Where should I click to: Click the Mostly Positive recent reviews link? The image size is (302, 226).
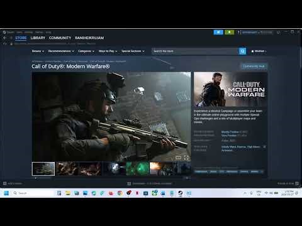coord(230,132)
